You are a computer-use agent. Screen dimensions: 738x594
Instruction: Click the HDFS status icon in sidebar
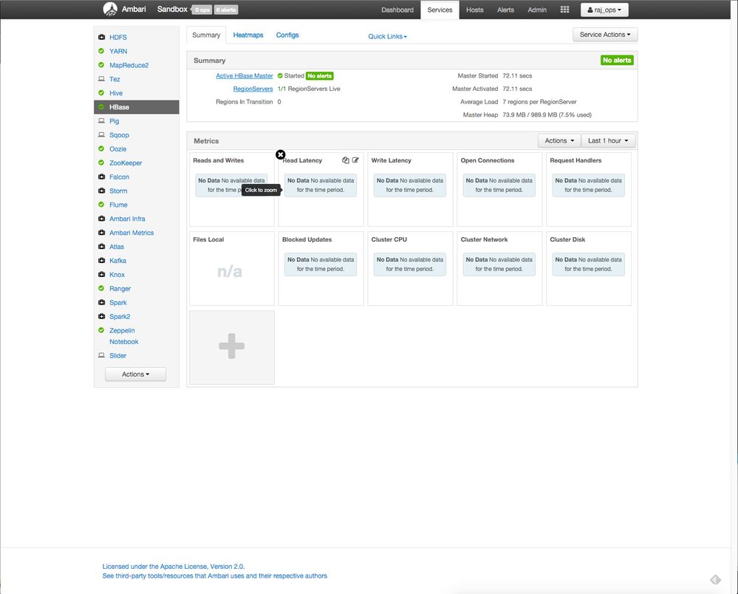[x=101, y=37]
